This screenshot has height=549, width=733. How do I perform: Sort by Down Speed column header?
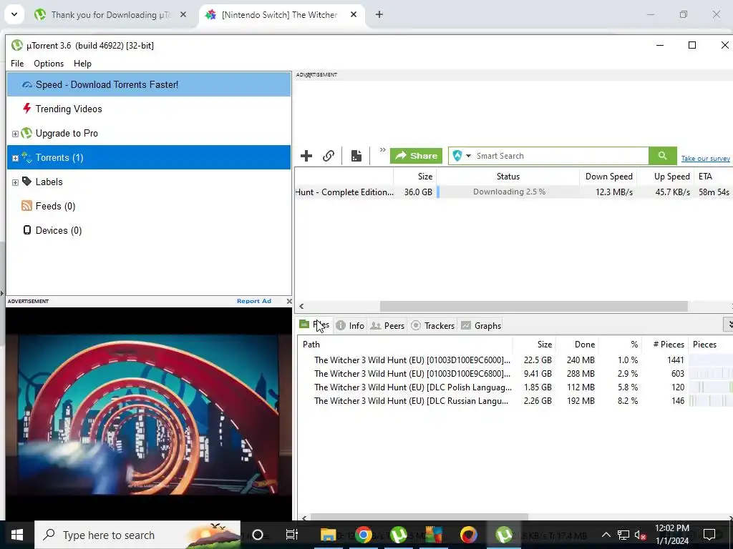[608, 177]
